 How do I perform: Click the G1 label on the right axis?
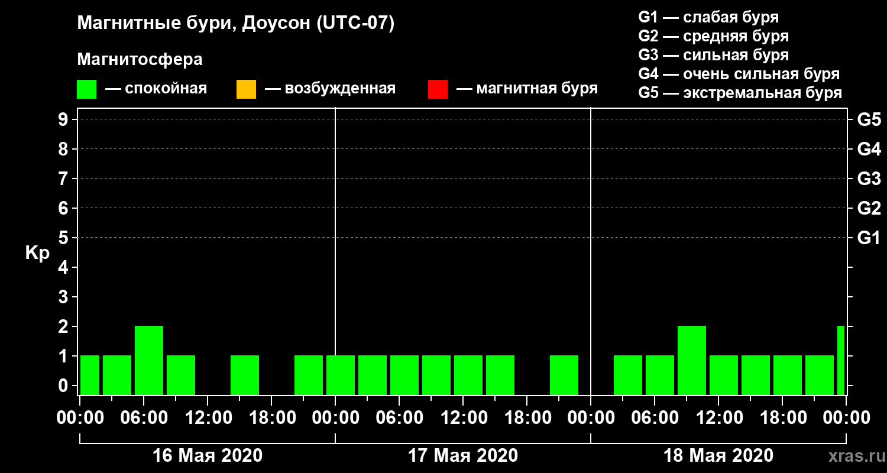click(869, 238)
